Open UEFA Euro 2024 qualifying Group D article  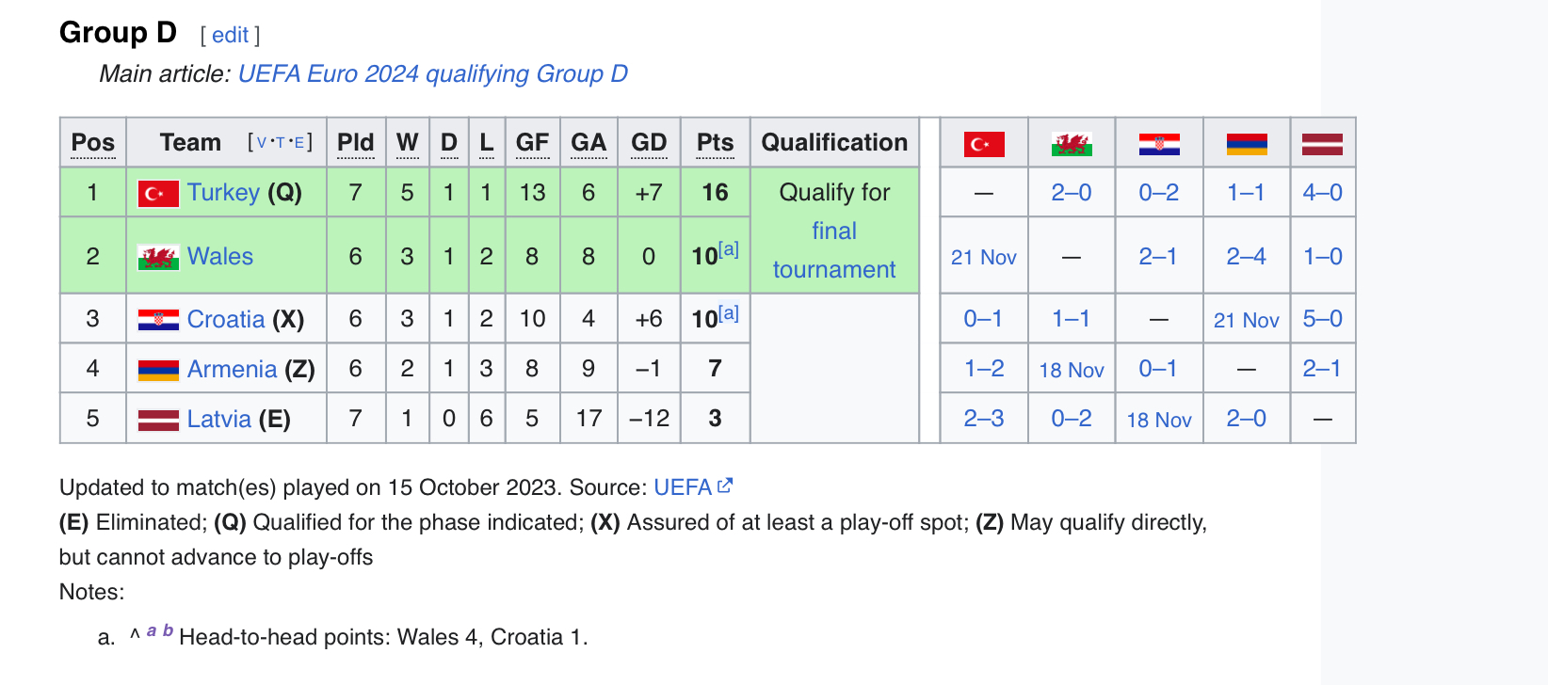tap(432, 74)
